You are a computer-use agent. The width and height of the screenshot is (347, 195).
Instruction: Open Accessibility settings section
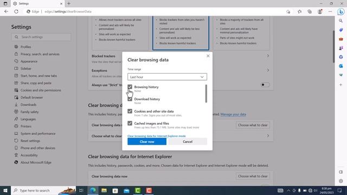pyautogui.click(x=29, y=155)
